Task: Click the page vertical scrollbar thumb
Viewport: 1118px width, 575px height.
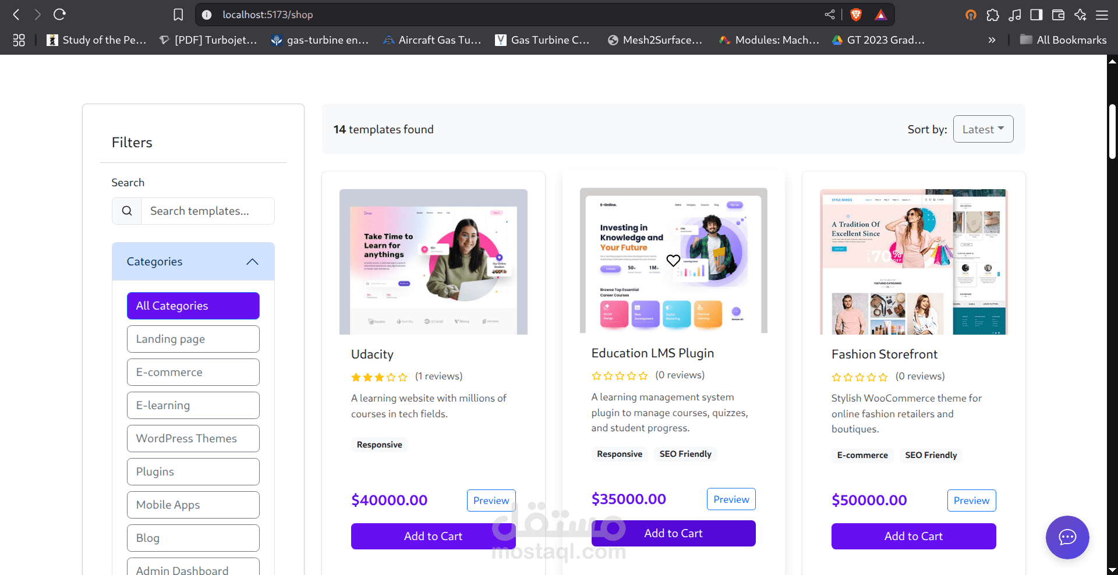Action: pyautogui.click(x=1112, y=132)
